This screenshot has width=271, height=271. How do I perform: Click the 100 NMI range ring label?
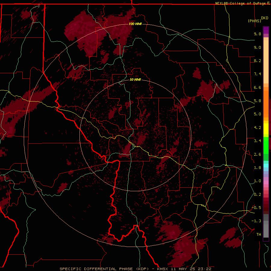[x=135, y=24]
